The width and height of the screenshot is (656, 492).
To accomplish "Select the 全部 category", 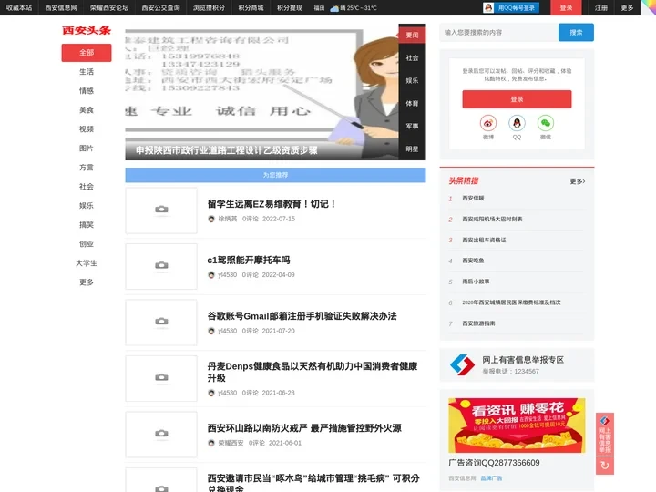I will [87, 53].
